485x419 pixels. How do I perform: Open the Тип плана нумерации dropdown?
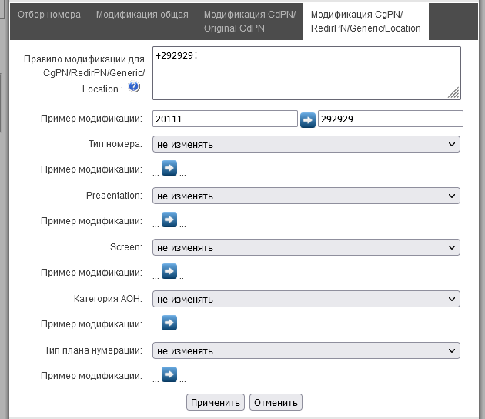pos(306,350)
